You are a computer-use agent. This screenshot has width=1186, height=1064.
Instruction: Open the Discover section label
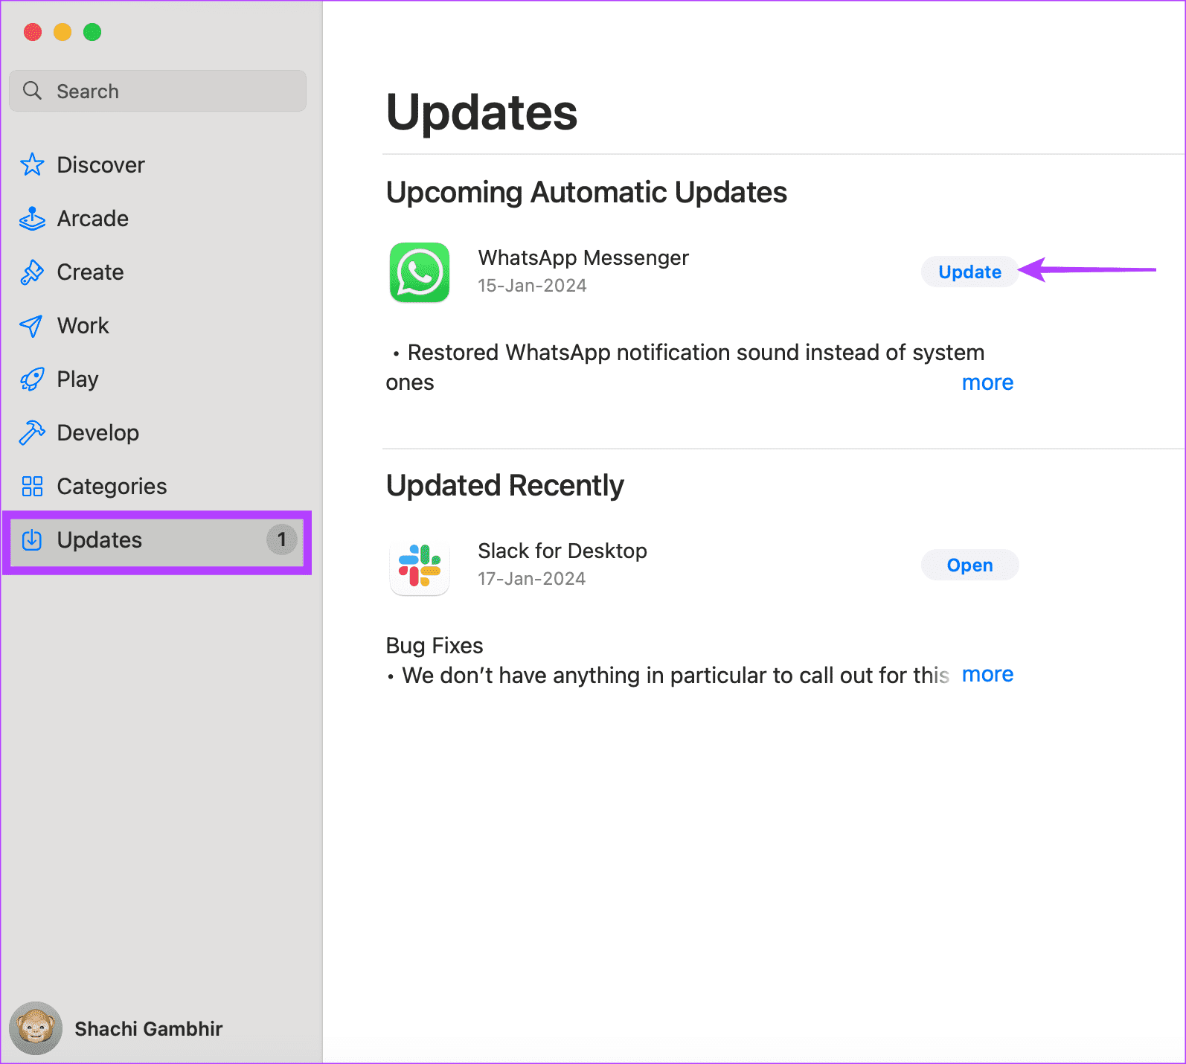[101, 164]
